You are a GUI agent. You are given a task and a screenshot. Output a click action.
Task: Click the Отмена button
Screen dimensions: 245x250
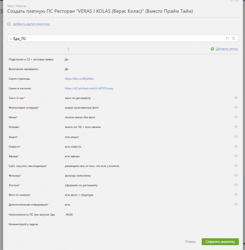click(x=190, y=242)
